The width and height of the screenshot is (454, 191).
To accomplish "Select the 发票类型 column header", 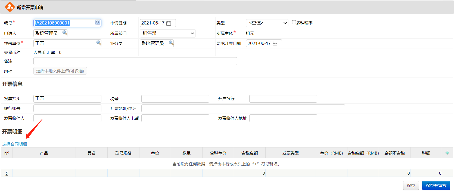I will pyautogui.click(x=290, y=153).
